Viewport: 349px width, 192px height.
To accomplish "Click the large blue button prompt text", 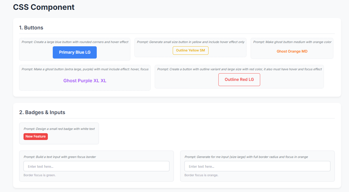I will [75, 42].
